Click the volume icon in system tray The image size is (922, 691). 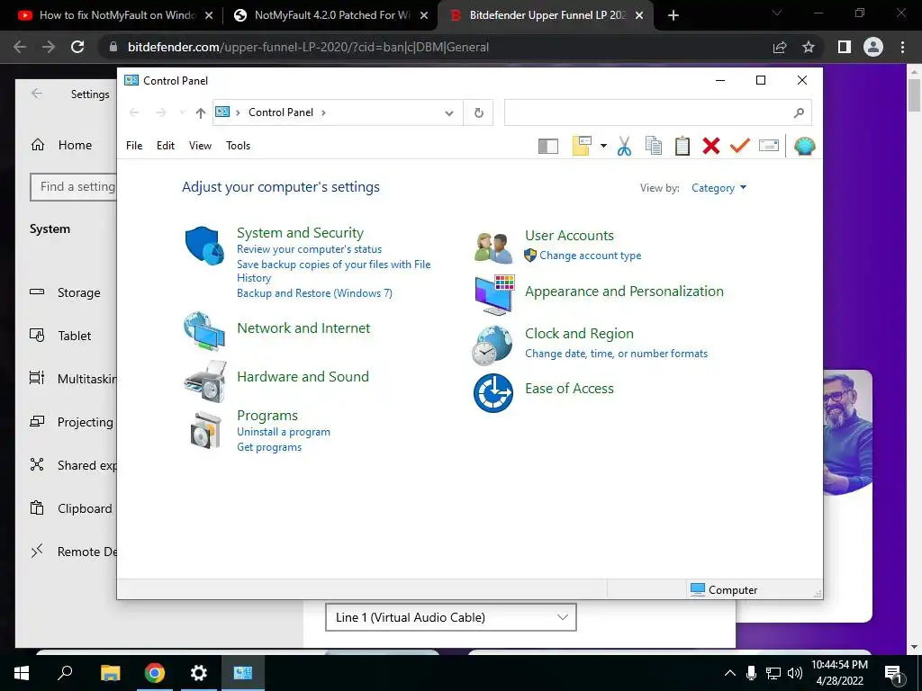[794, 673]
